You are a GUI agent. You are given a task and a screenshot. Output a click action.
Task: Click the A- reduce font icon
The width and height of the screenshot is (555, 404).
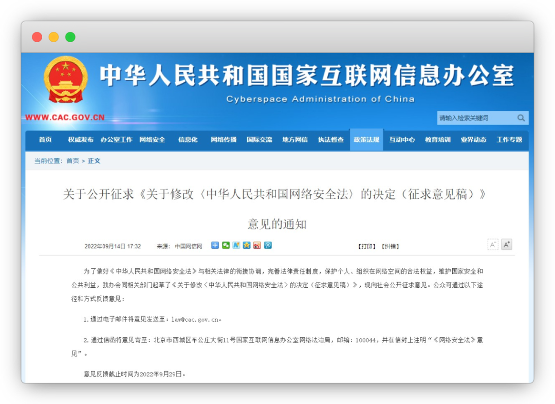(493, 245)
